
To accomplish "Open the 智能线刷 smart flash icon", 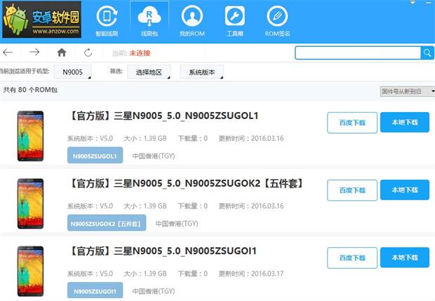I will tap(107, 21).
